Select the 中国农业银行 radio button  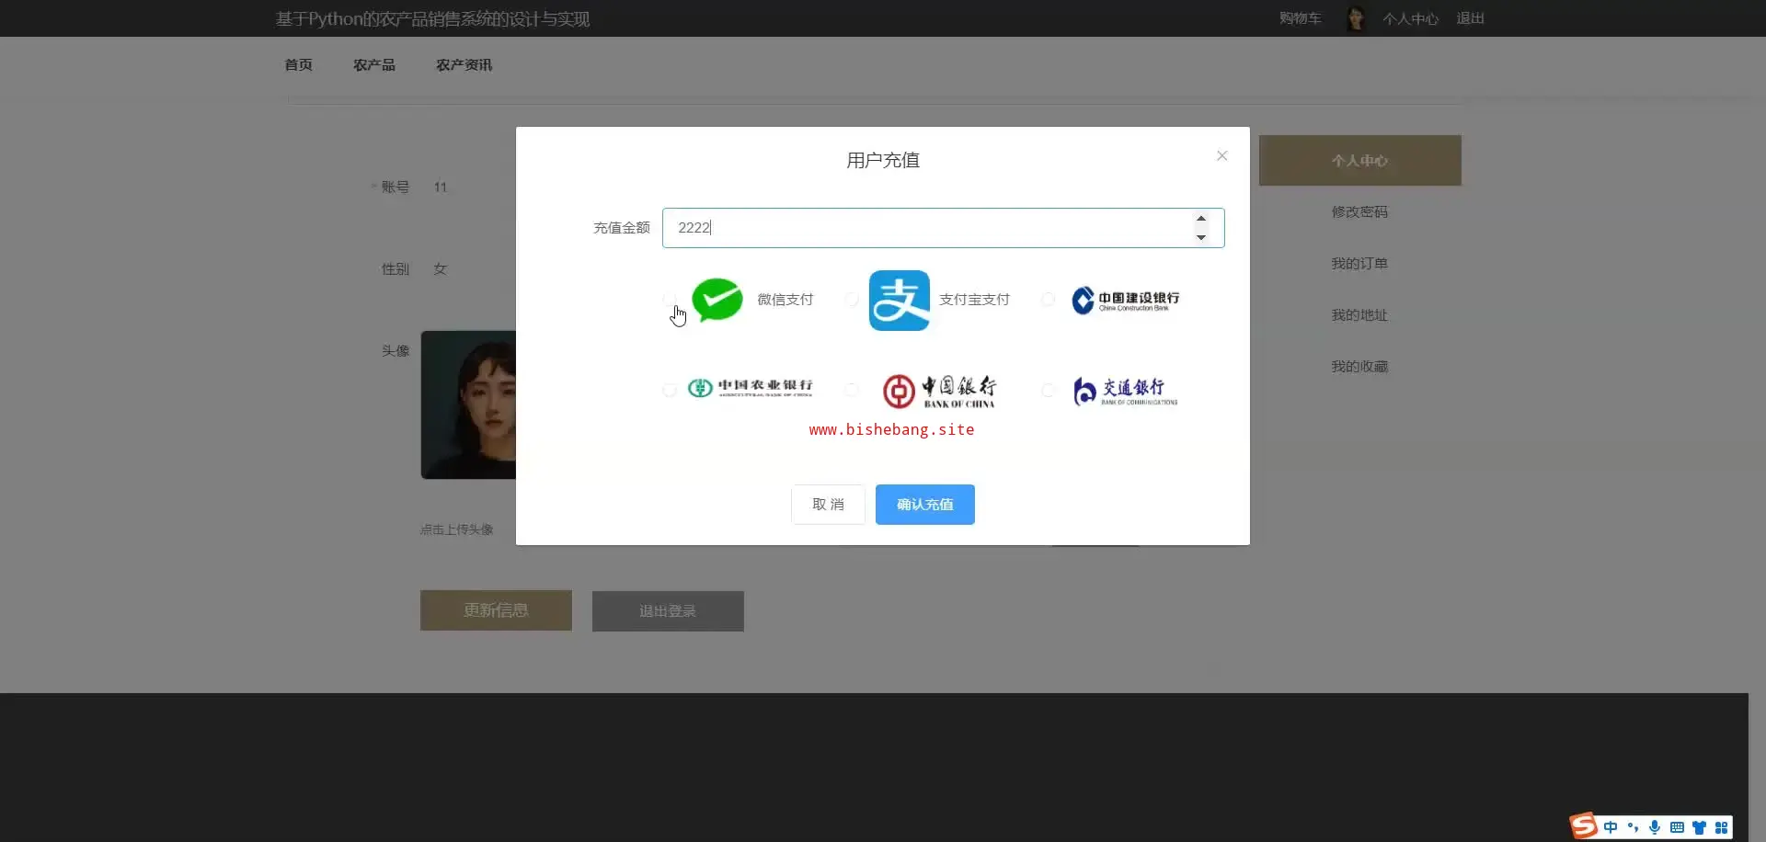(670, 391)
